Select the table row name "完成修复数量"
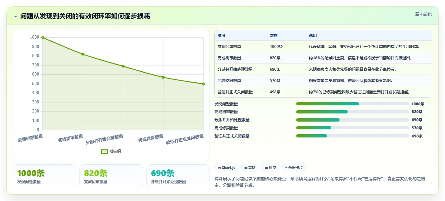 click(229, 81)
